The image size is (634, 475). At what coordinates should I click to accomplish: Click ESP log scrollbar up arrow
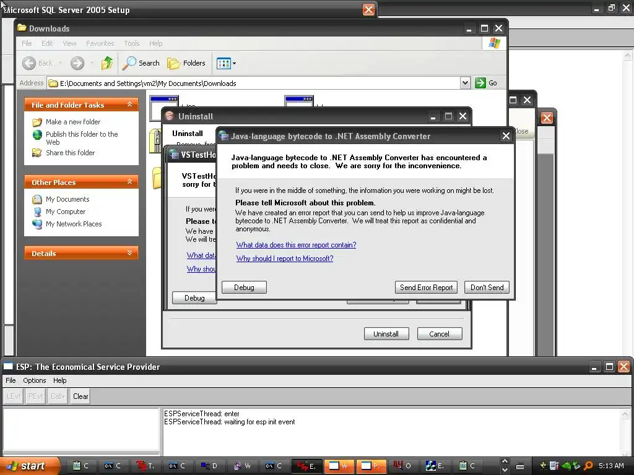pos(625,414)
